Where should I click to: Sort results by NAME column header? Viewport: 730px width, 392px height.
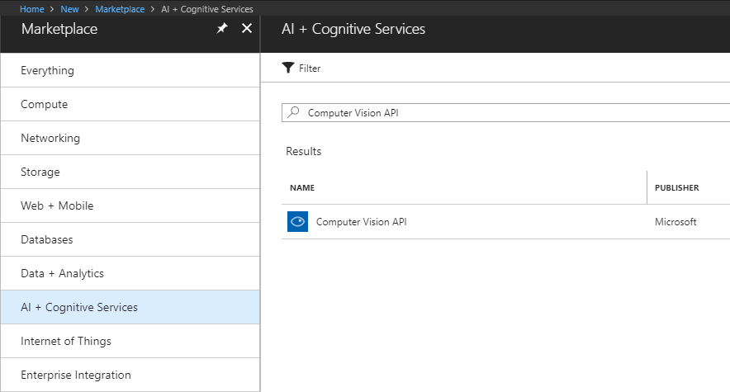point(302,188)
